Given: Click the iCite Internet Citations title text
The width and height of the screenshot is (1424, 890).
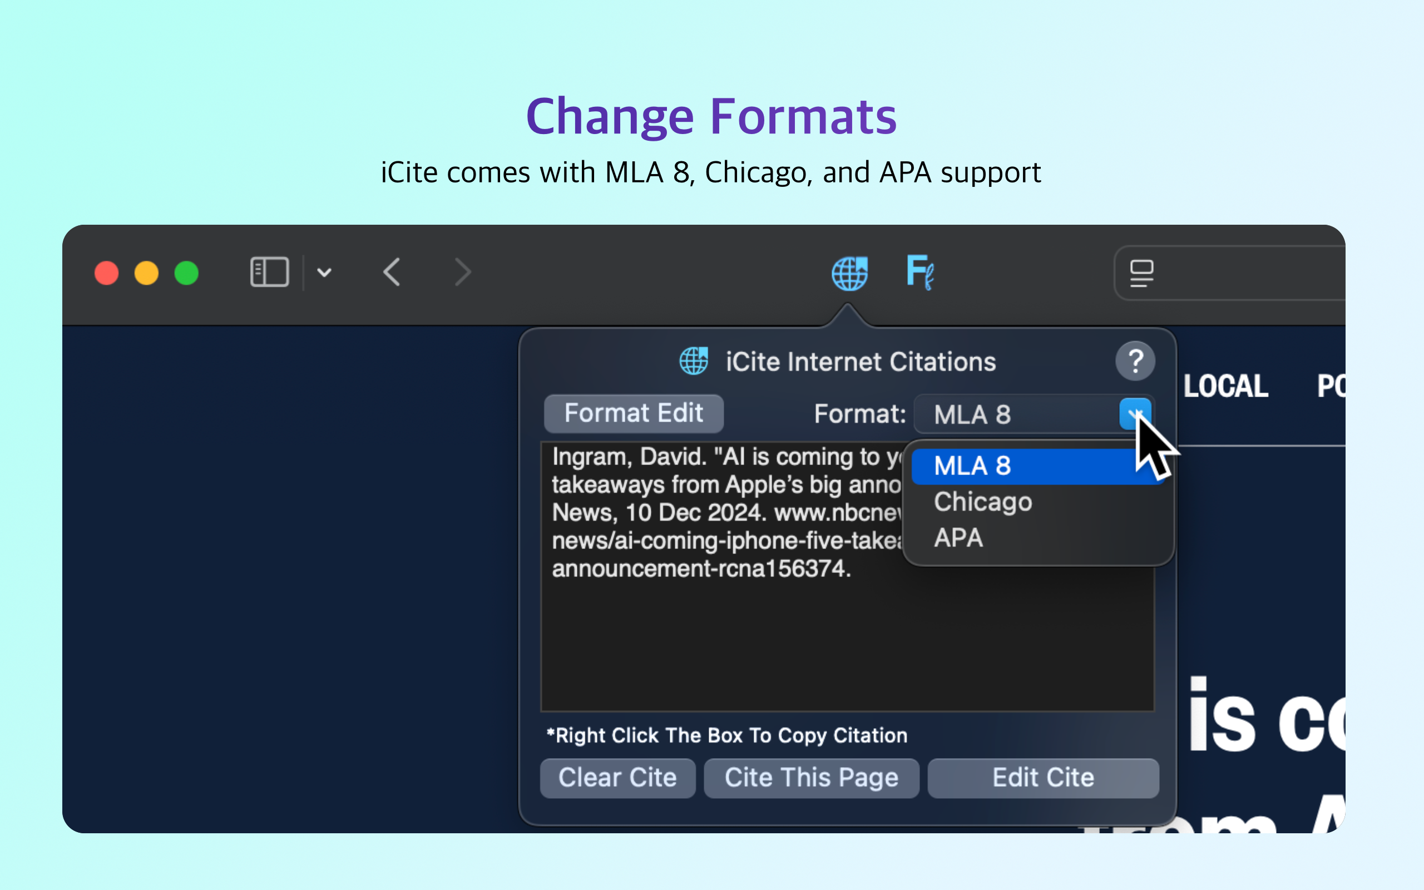Looking at the screenshot, I should (861, 362).
